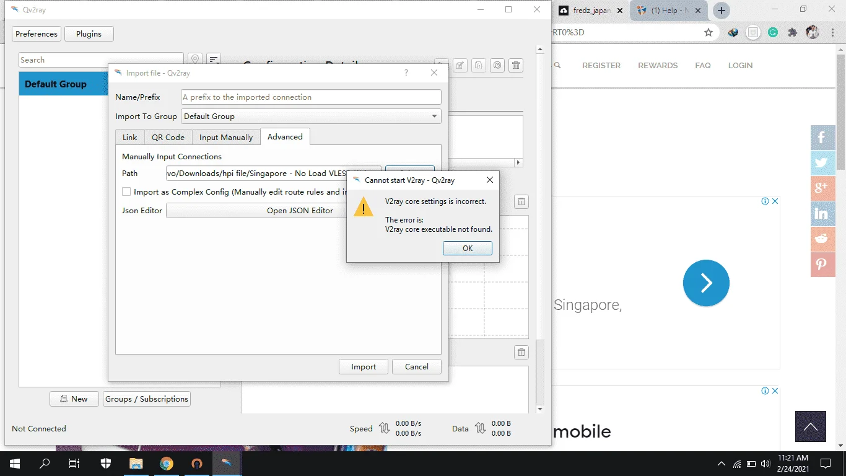
Task: Click the delete trash icon in top toolbar
Action: 516,65
